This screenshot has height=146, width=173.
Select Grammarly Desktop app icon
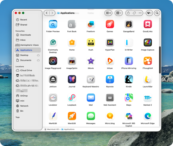(x=53, y=42)
